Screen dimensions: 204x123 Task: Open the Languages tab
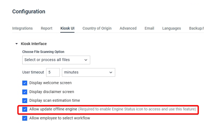171,28
